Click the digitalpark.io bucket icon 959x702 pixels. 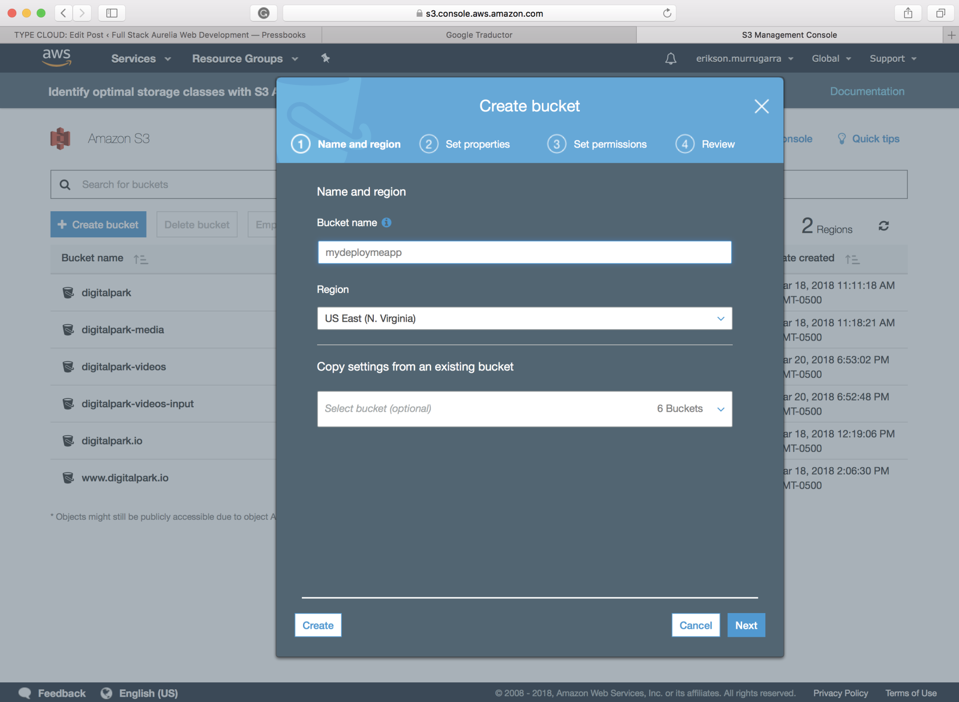click(68, 441)
